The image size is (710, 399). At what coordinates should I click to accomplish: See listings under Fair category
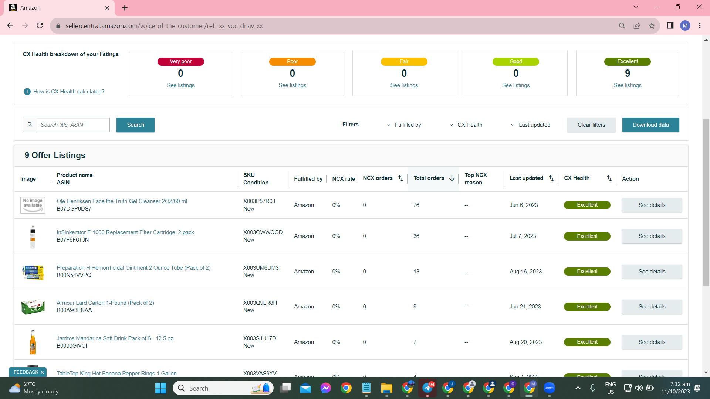404,85
